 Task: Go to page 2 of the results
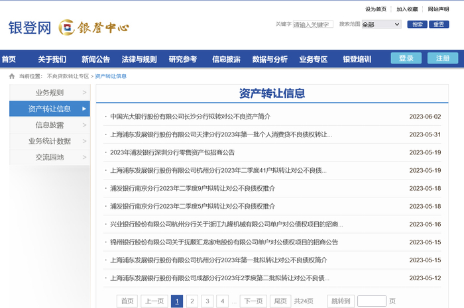[192, 301]
